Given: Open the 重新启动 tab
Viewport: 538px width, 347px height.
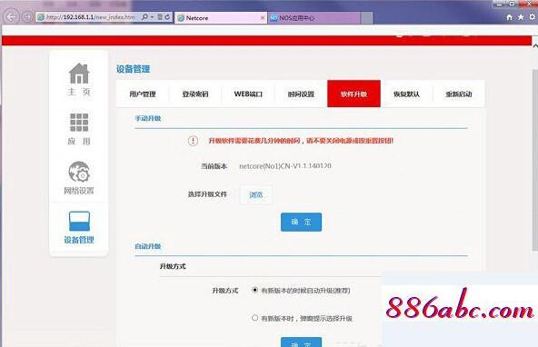Looking at the screenshot, I should pyautogui.click(x=459, y=94).
